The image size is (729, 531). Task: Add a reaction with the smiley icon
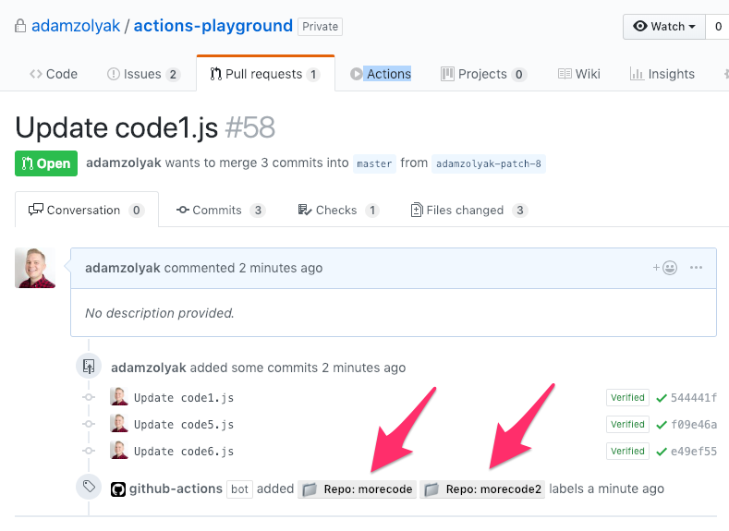tap(665, 268)
